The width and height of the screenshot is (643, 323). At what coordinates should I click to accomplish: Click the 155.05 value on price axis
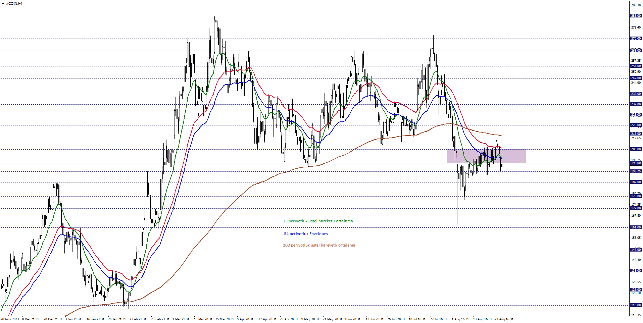coord(636,238)
